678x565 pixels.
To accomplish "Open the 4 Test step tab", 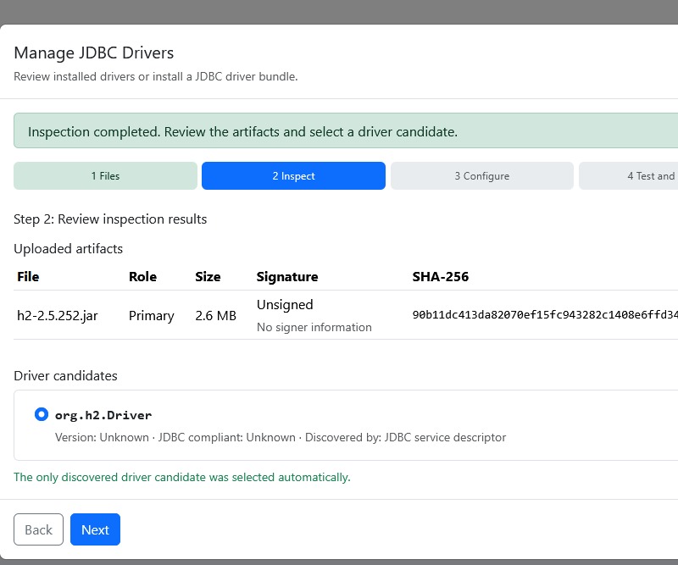I will (x=629, y=175).
